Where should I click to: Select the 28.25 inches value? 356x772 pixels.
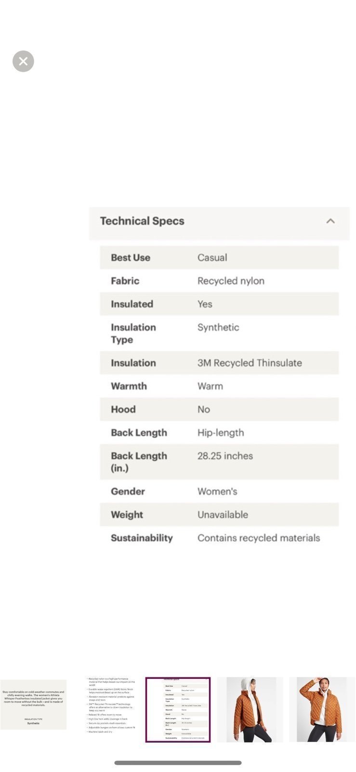[x=225, y=456]
